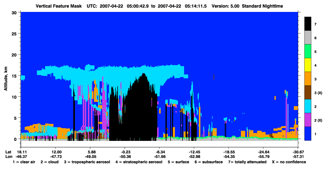Click the 'Vertical Feature Mask' title text
Image resolution: width=331 pixels, height=169 pixels.
pyautogui.click(x=59, y=6)
